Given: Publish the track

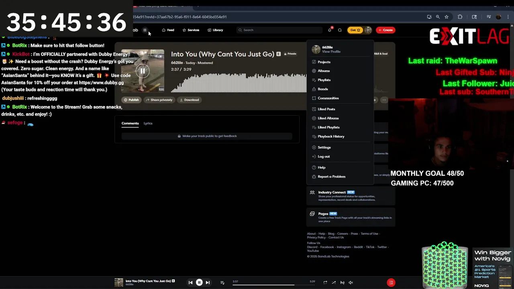Looking at the screenshot, I should click(131, 100).
